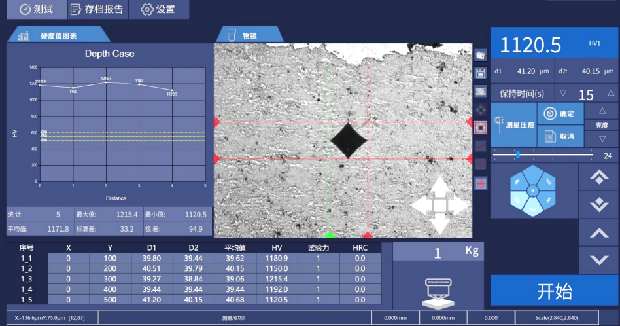Click the bar chart icon on 硬度值图表 tab
Viewport: 620px width, 326px height.
coord(24,35)
